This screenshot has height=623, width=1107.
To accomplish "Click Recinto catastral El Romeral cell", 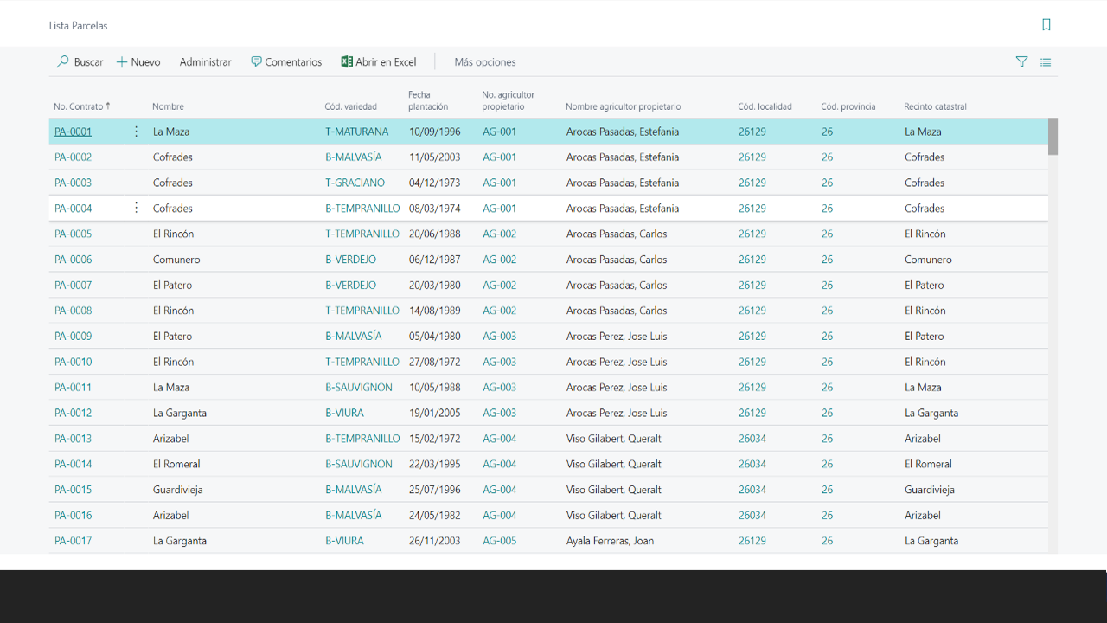I will pyautogui.click(x=928, y=464).
